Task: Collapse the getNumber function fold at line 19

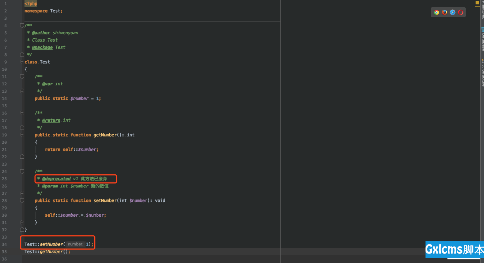Action: tap(22, 135)
